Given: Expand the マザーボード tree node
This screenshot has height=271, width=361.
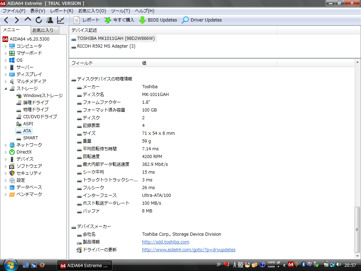Looking at the screenshot, I should tap(6, 53).
